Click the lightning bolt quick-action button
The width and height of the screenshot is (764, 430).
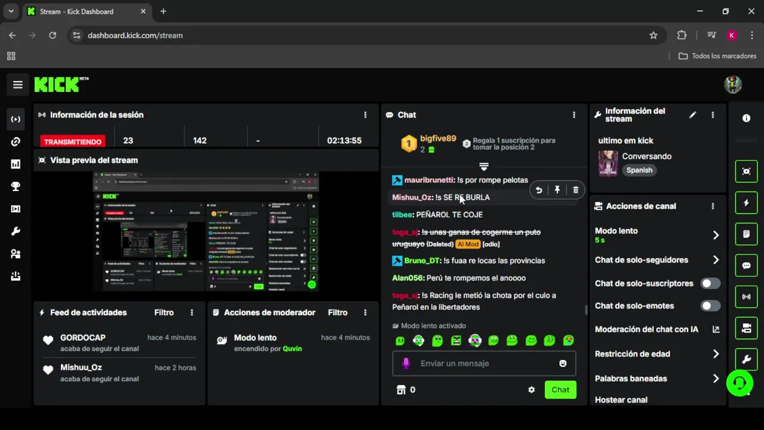(x=746, y=203)
